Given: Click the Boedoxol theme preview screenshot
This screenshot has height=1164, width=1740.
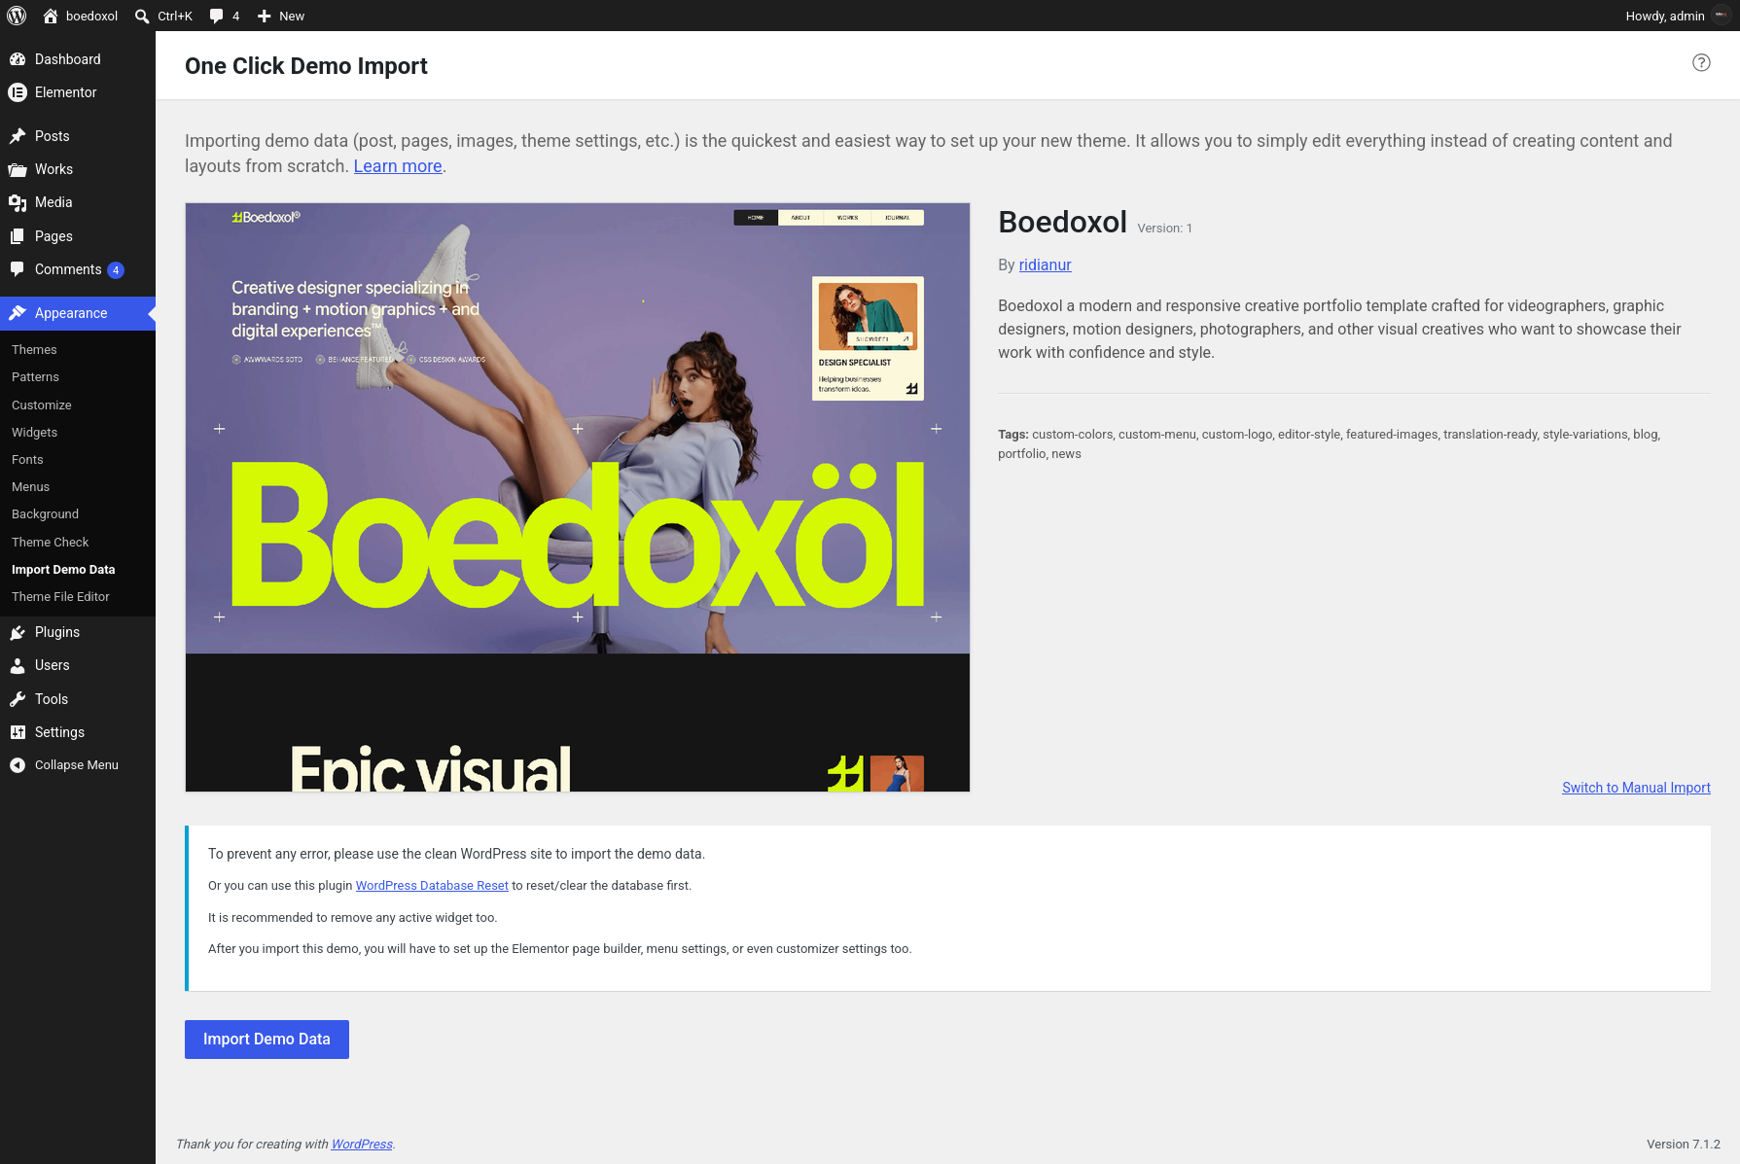Looking at the screenshot, I should click(578, 497).
